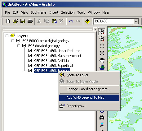Click the Paste clipboard icon

(54, 21)
